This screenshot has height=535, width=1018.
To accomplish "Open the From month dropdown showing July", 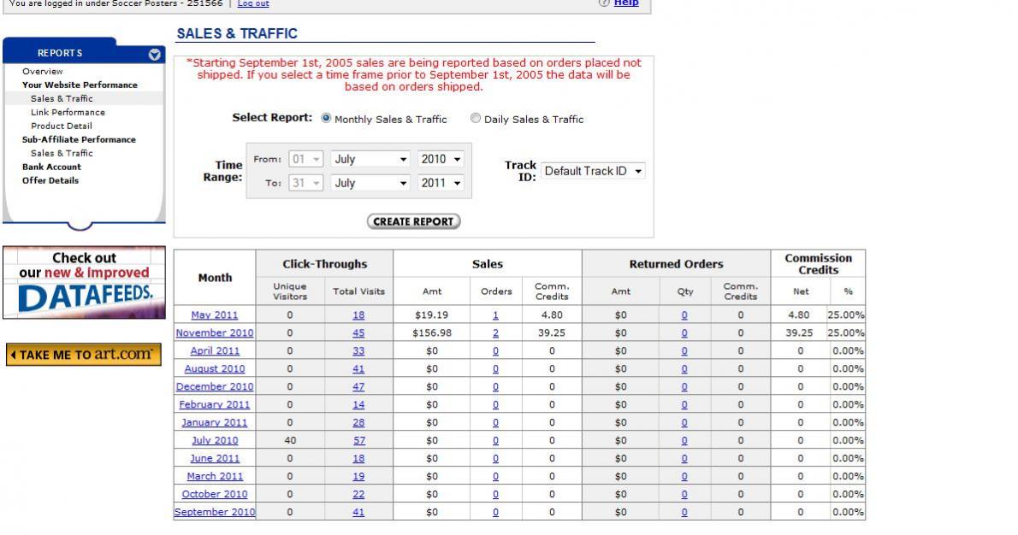I will pyautogui.click(x=370, y=159).
